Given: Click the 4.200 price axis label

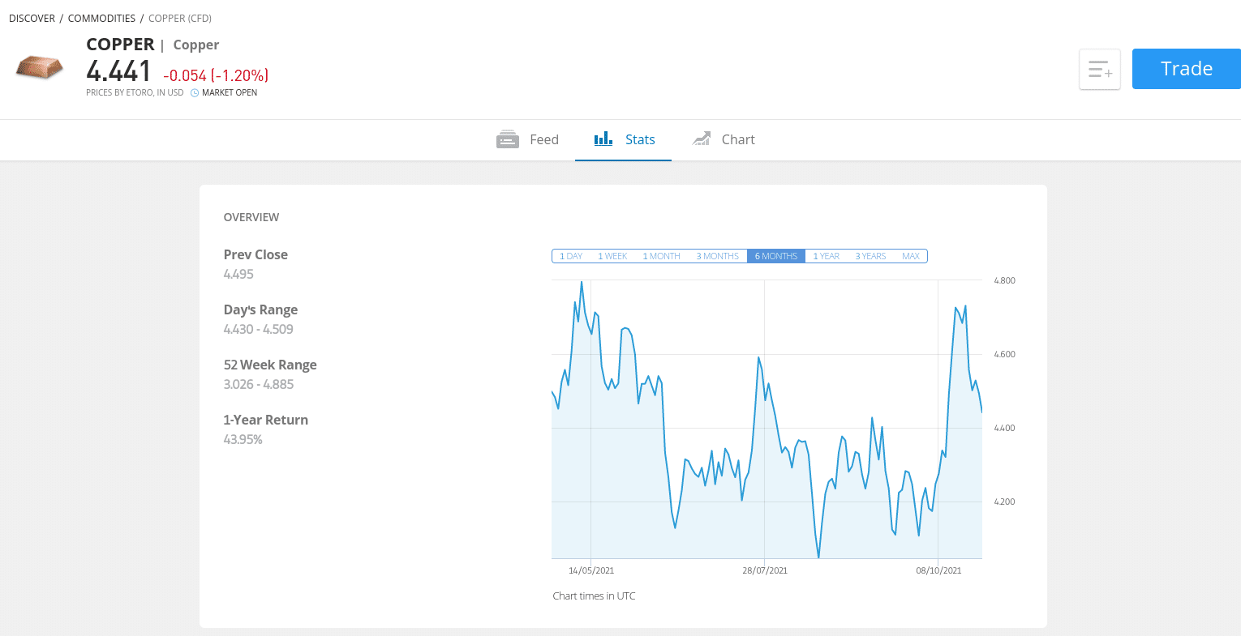Looking at the screenshot, I should click(x=1004, y=502).
